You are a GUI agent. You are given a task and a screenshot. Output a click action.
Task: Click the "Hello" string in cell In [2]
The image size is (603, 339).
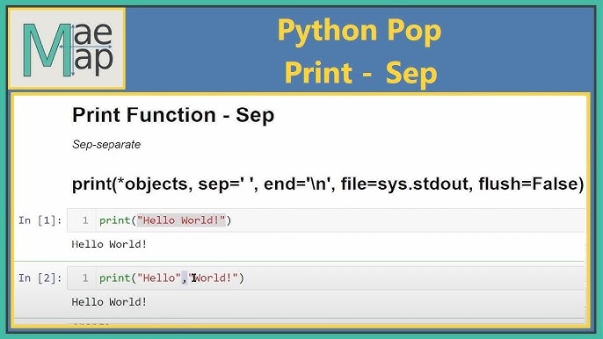pos(159,278)
